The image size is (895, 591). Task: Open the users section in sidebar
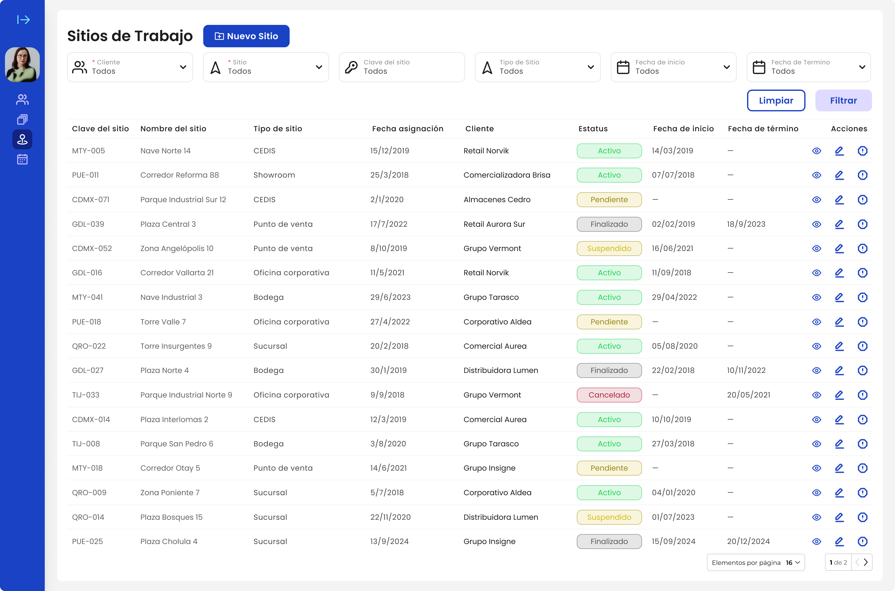pos(22,100)
